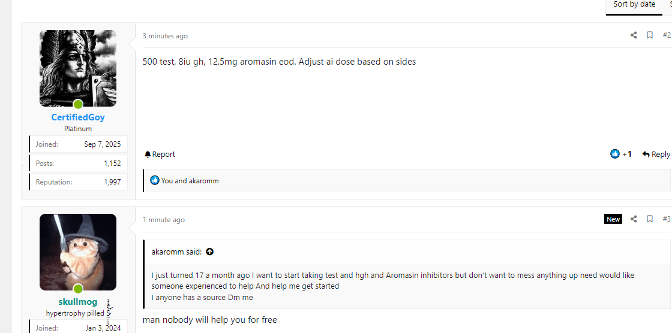
Task: Report CertifiedGoy's post via bell icon
Action: [160, 154]
